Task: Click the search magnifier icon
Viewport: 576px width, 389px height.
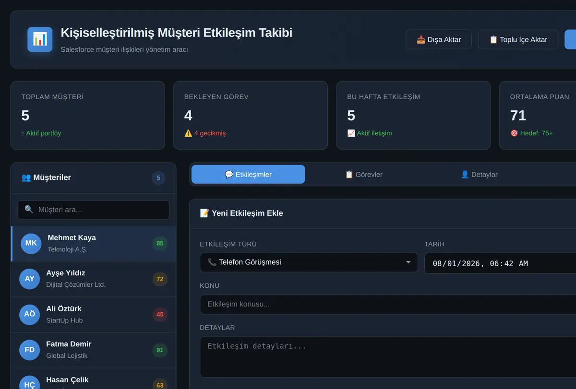Action: pos(29,210)
